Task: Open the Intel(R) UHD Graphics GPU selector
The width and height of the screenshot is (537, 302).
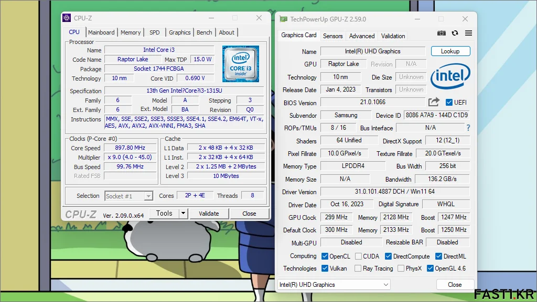Action: 334,285
